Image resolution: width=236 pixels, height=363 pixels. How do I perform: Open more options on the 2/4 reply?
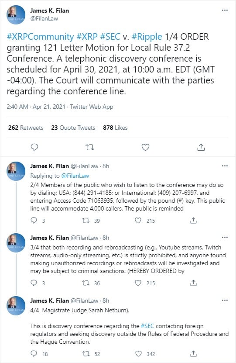pos(225,166)
